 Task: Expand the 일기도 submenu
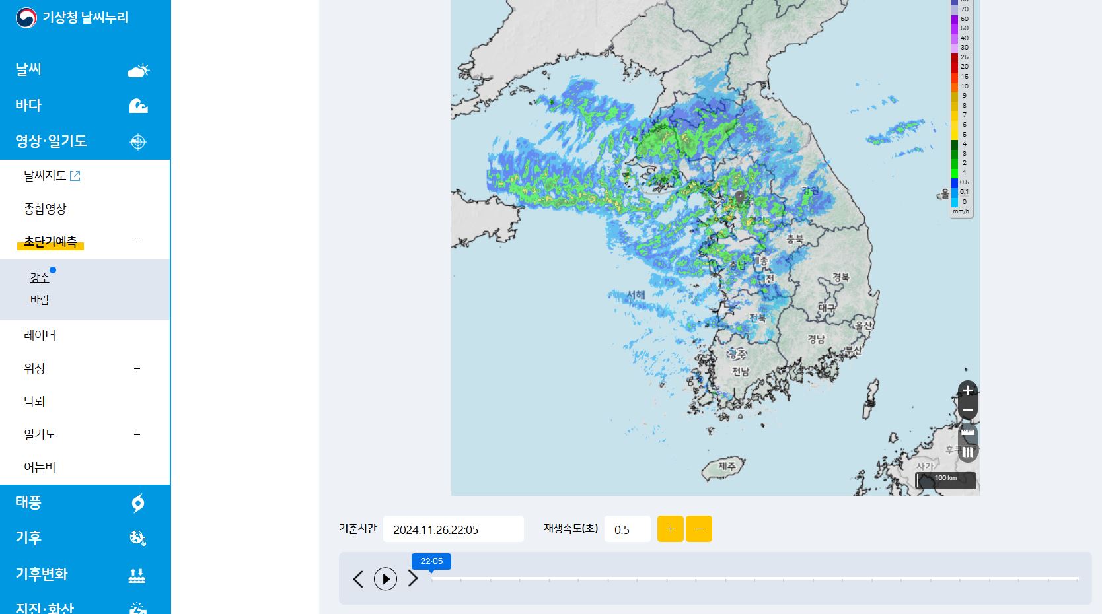[137, 434]
